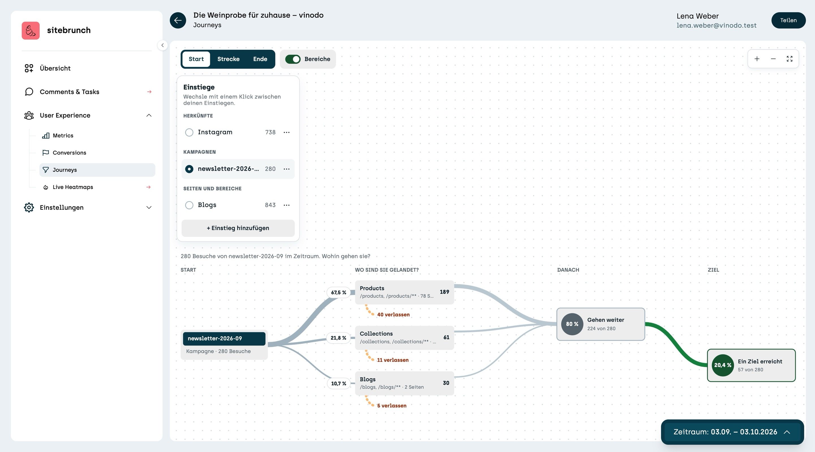Image resolution: width=815 pixels, height=452 pixels.
Task: Select the Collections landing node
Action: [x=404, y=338]
